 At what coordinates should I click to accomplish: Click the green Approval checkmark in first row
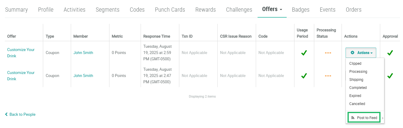point(390,53)
